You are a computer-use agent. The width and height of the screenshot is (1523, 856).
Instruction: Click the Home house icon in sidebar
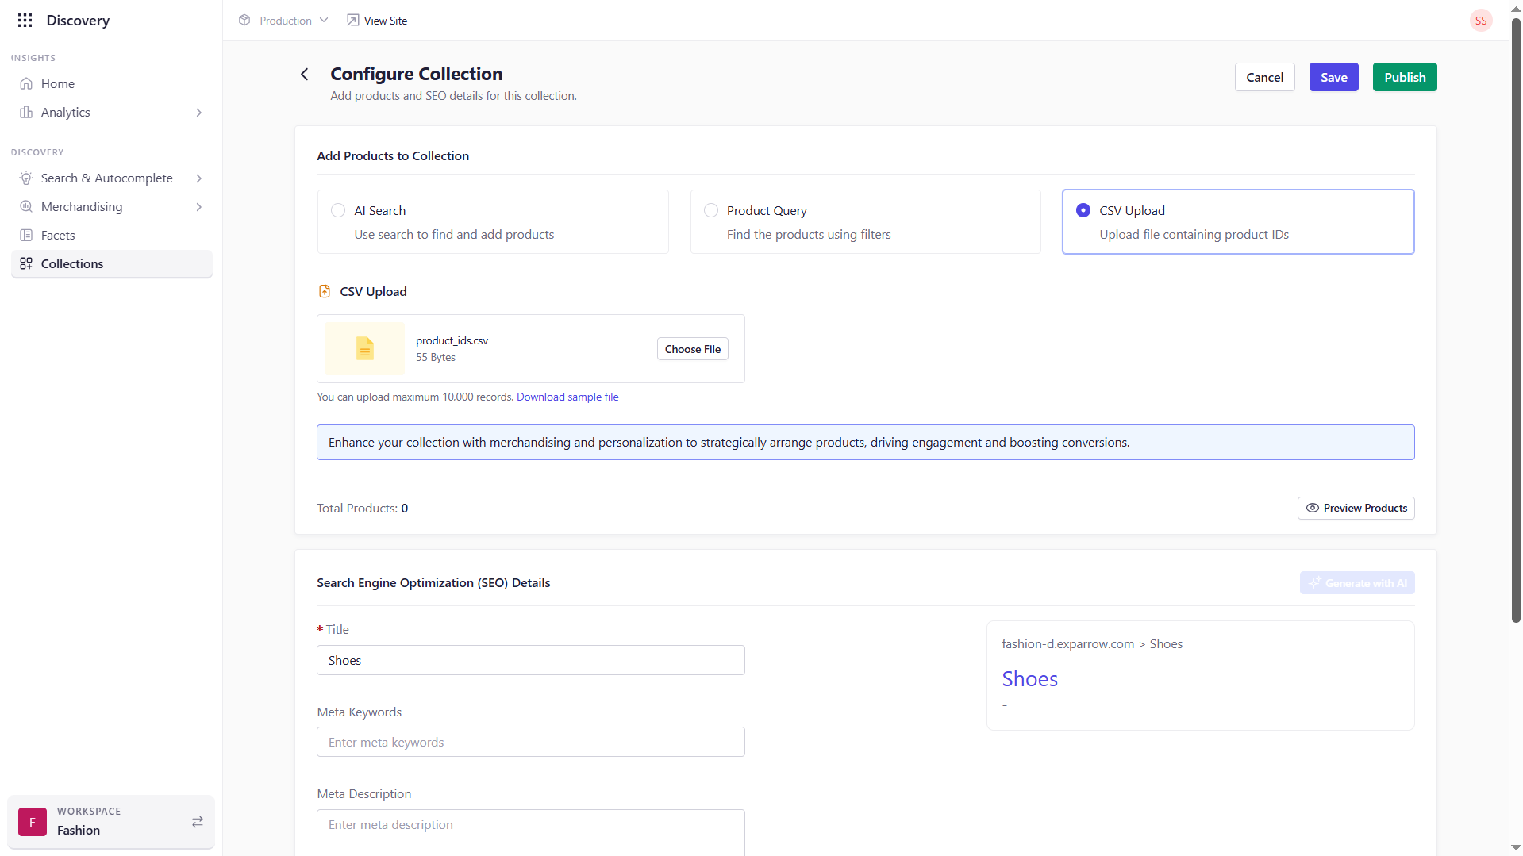(26, 84)
